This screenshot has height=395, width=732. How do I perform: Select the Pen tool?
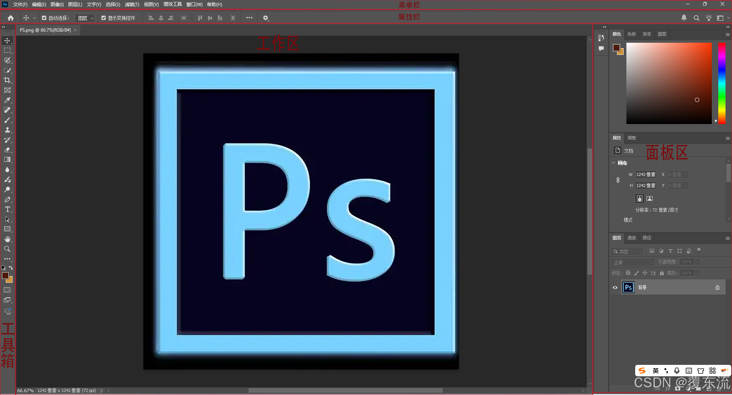(x=7, y=199)
